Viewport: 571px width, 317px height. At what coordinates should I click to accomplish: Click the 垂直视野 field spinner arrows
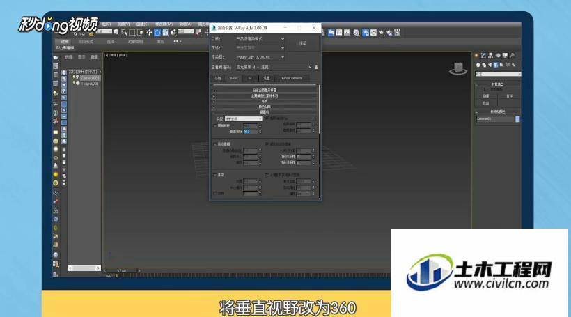260,132
